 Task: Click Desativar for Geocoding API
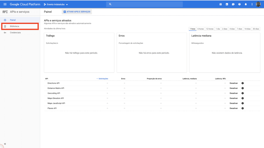(x=234, y=93)
